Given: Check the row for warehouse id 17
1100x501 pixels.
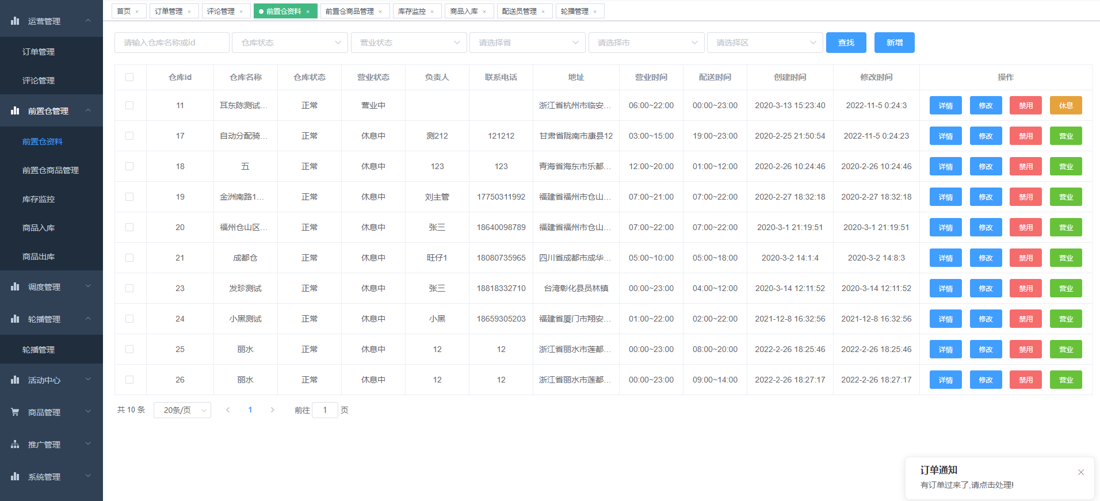Looking at the screenshot, I should [x=129, y=136].
